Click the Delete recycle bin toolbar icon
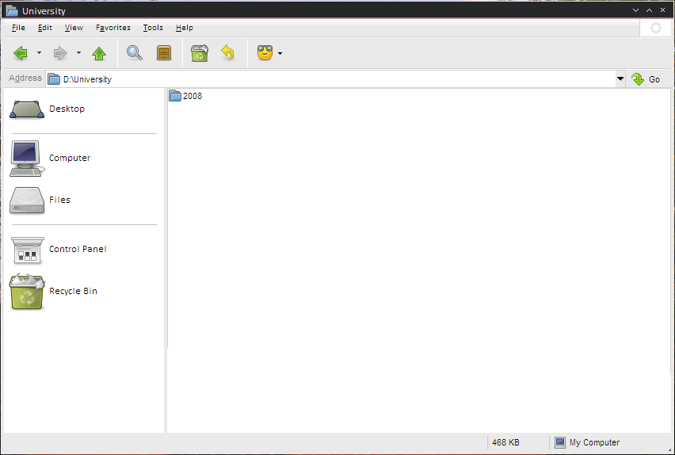This screenshot has height=455, width=675. tap(200, 53)
